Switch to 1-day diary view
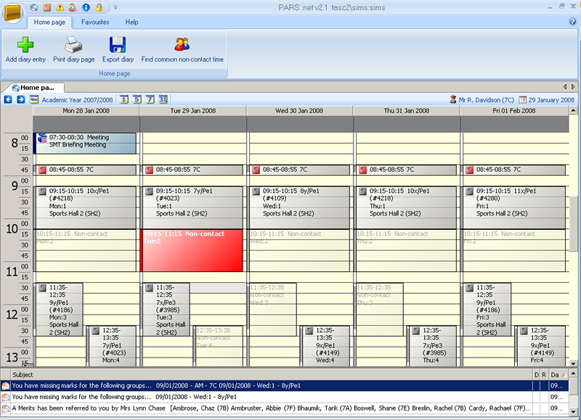 [x=124, y=99]
